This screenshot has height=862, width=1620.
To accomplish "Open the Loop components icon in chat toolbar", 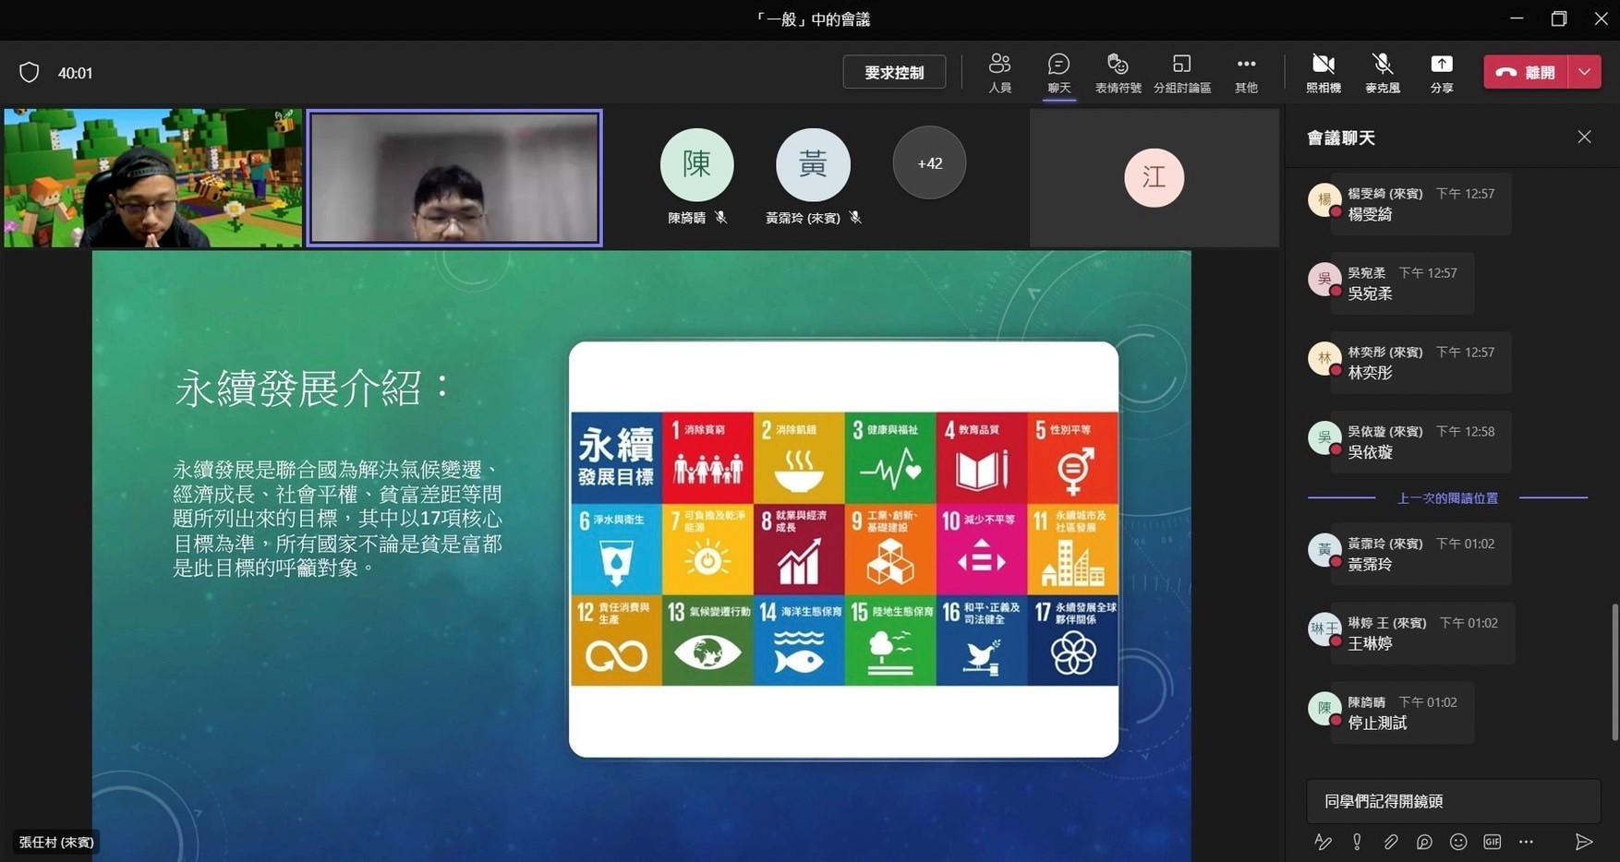I will [1424, 842].
